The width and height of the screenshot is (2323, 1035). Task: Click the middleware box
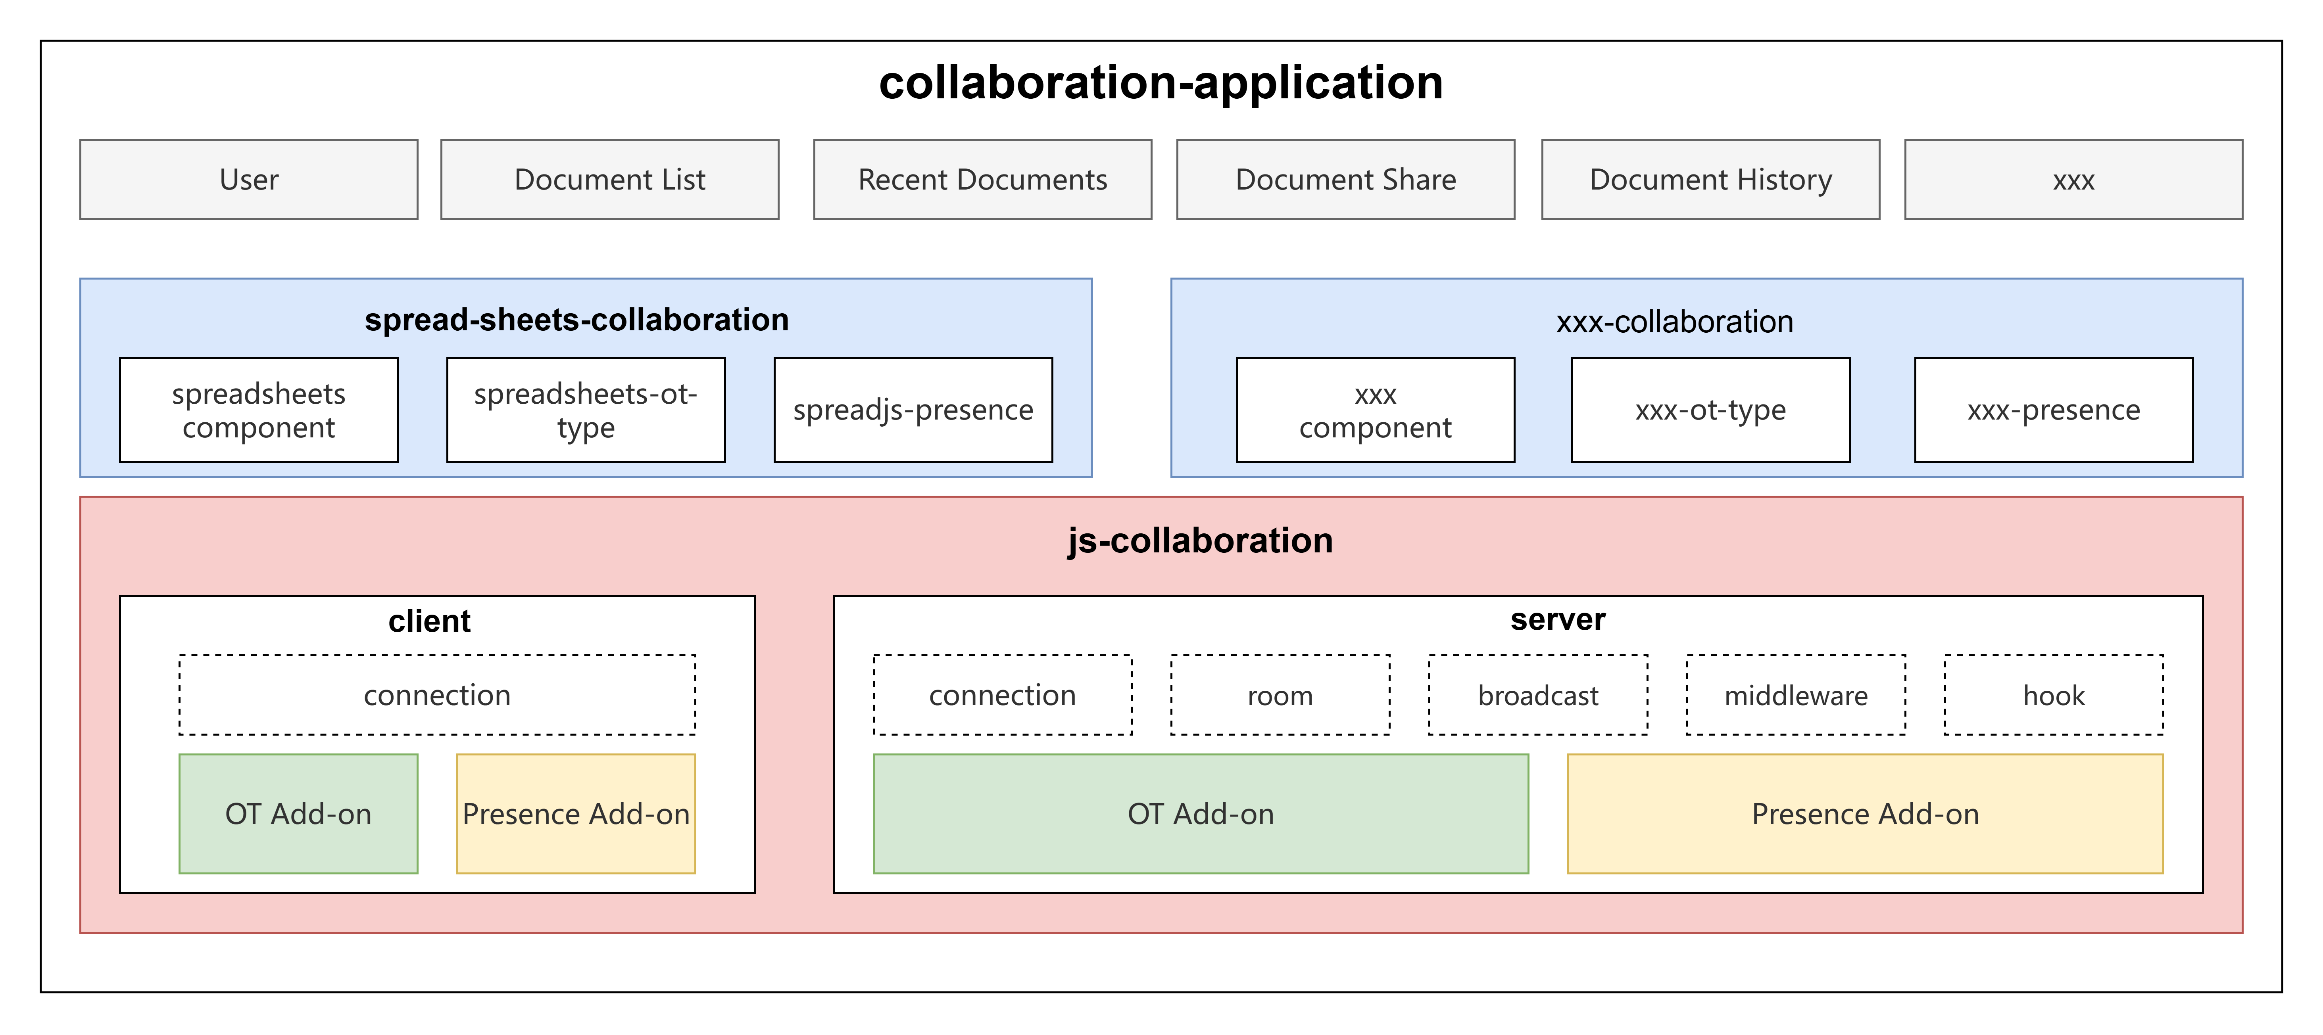[x=1797, y=695]
